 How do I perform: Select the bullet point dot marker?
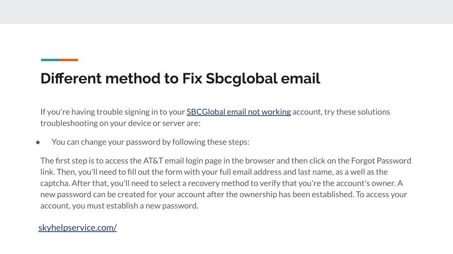pos(38,142)
